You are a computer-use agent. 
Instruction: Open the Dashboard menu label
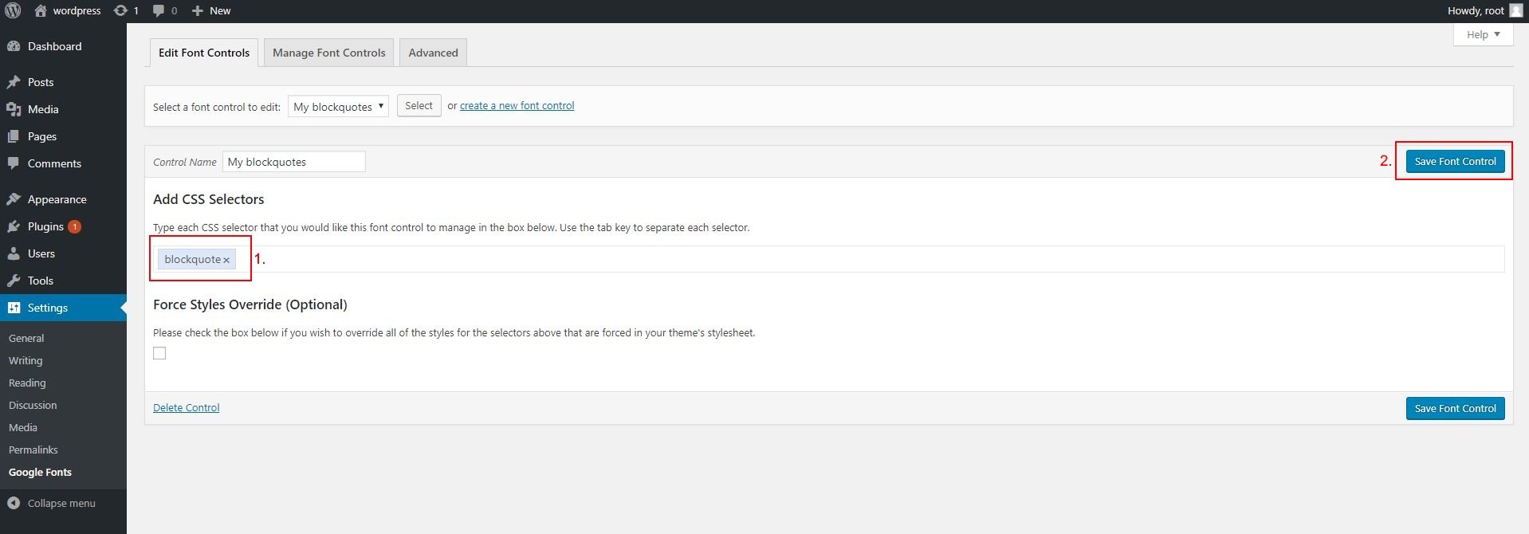(54, 46)
